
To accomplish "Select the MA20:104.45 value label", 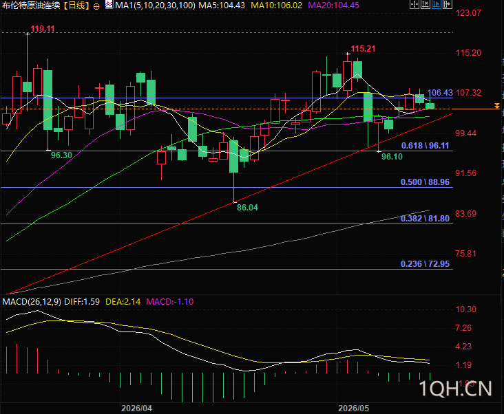I will pyautogui.click(x=333, y=5).
